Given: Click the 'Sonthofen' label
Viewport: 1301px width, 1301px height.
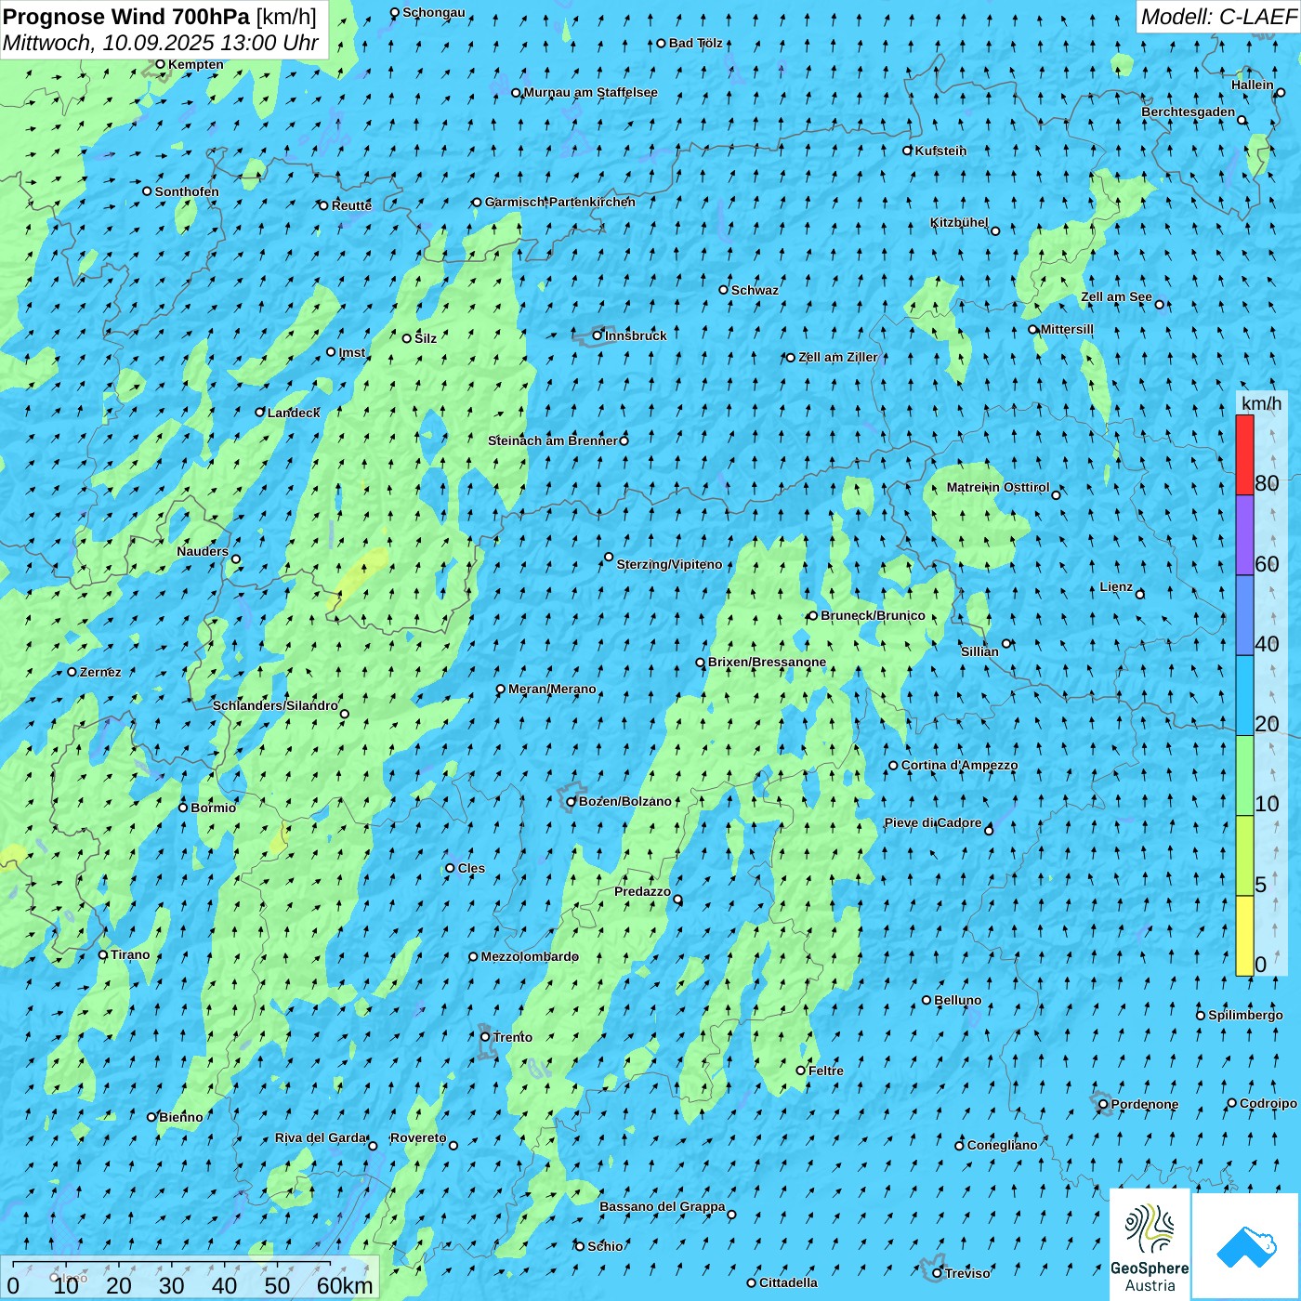Looking at the screenshot, I should point(187,191).
